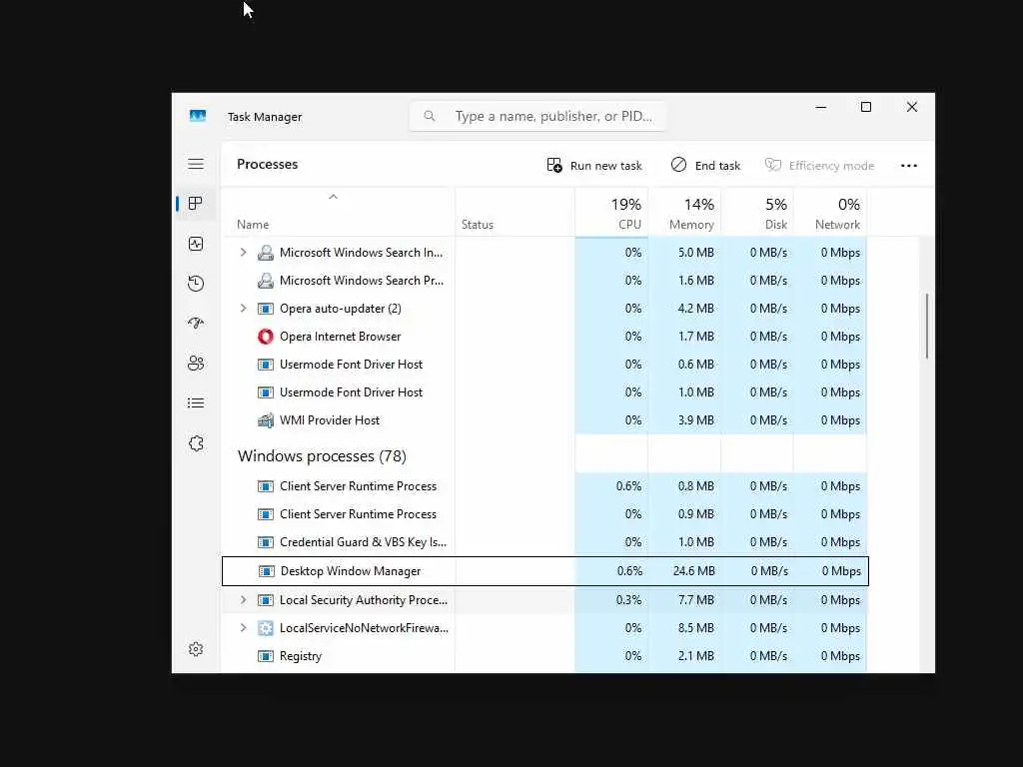Screen dimensions: 1023x767
Task: Open the three-dot more options menu
Action: point(909,166)
